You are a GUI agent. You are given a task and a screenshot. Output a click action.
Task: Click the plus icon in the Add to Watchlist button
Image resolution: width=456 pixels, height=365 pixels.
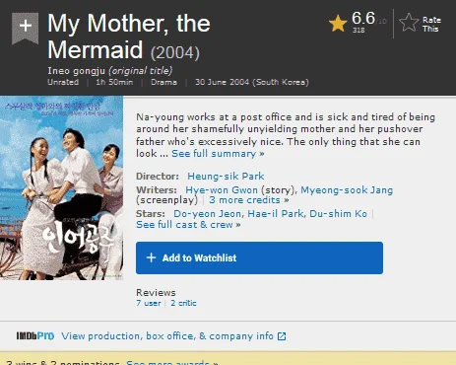click(x=151, y=257)
